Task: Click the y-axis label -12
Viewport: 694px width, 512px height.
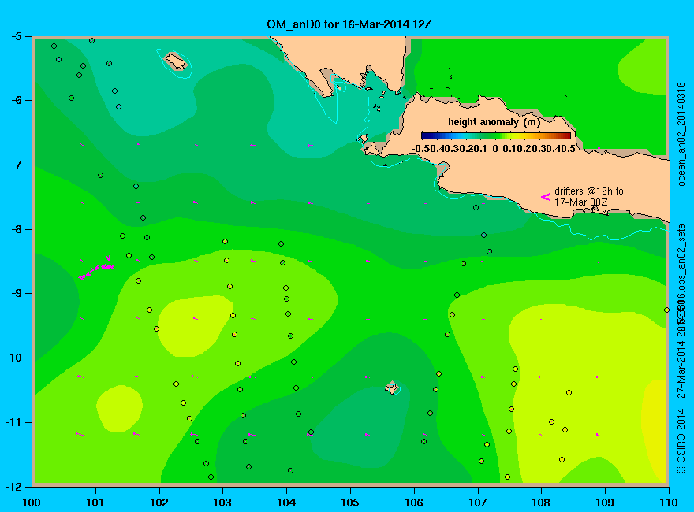Action: point(13,486)
